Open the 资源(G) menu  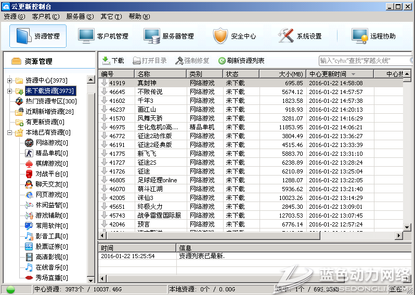pos(14,17)
